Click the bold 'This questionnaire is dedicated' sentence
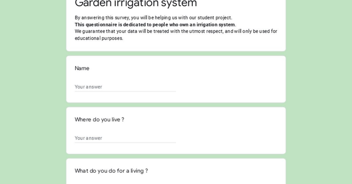Screen dimensions: 352x184 tap(155, 25)
